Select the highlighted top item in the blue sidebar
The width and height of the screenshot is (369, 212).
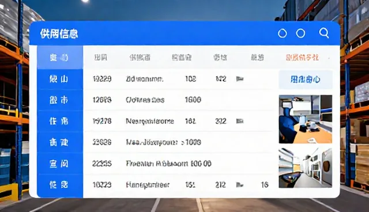click(60, 58)
